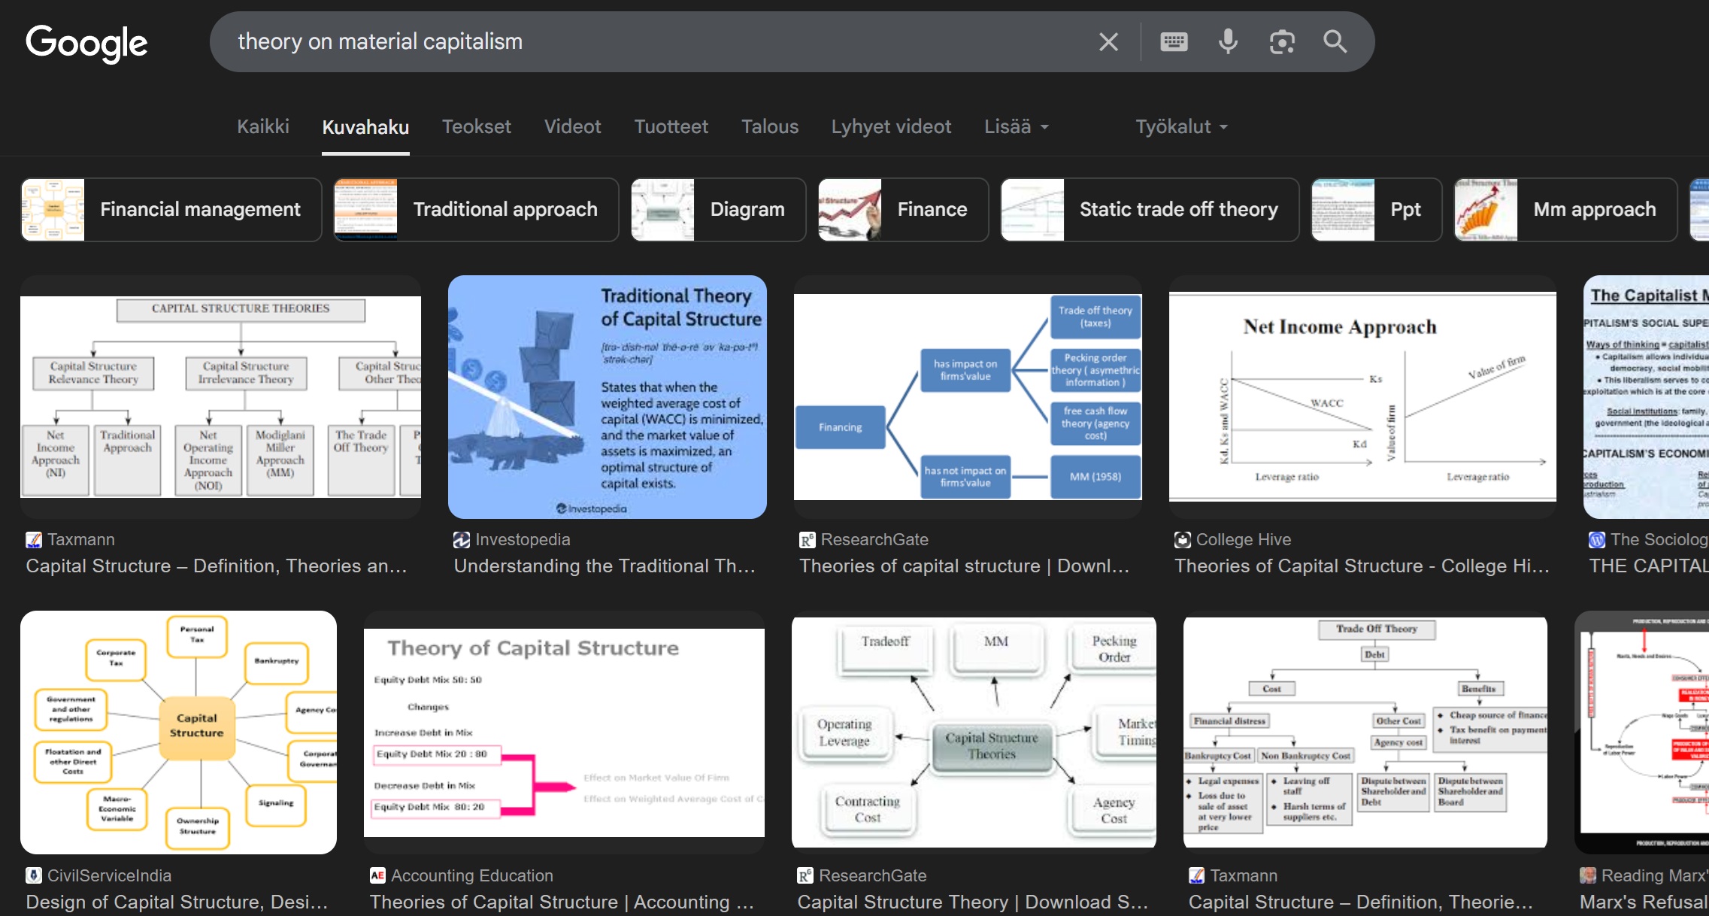
Task: Start voice search with microphone icon
Action: pyautogui.click(x=1228, y=42)
